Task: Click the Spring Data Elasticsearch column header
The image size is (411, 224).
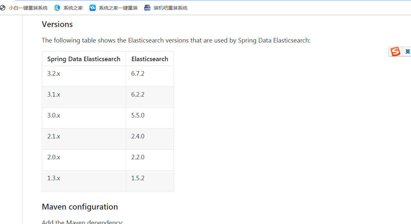Action: (84, 59)
